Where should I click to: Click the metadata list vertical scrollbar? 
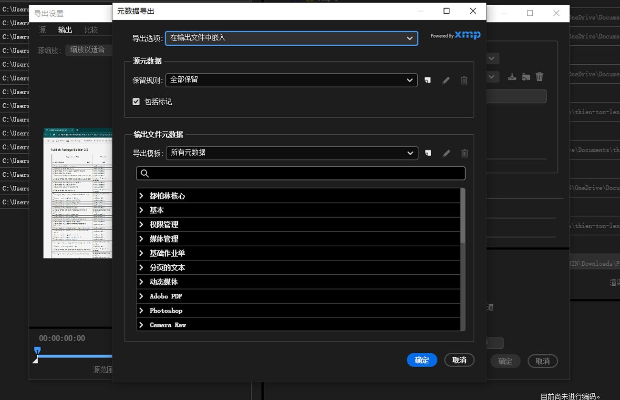pyautogui.click(x=463, y=217)
